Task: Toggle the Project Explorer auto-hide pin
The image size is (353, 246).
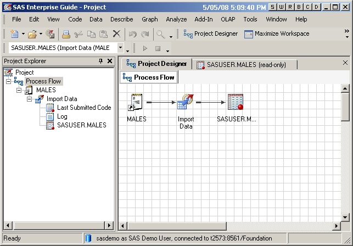Action: click(x=100, y=62)
